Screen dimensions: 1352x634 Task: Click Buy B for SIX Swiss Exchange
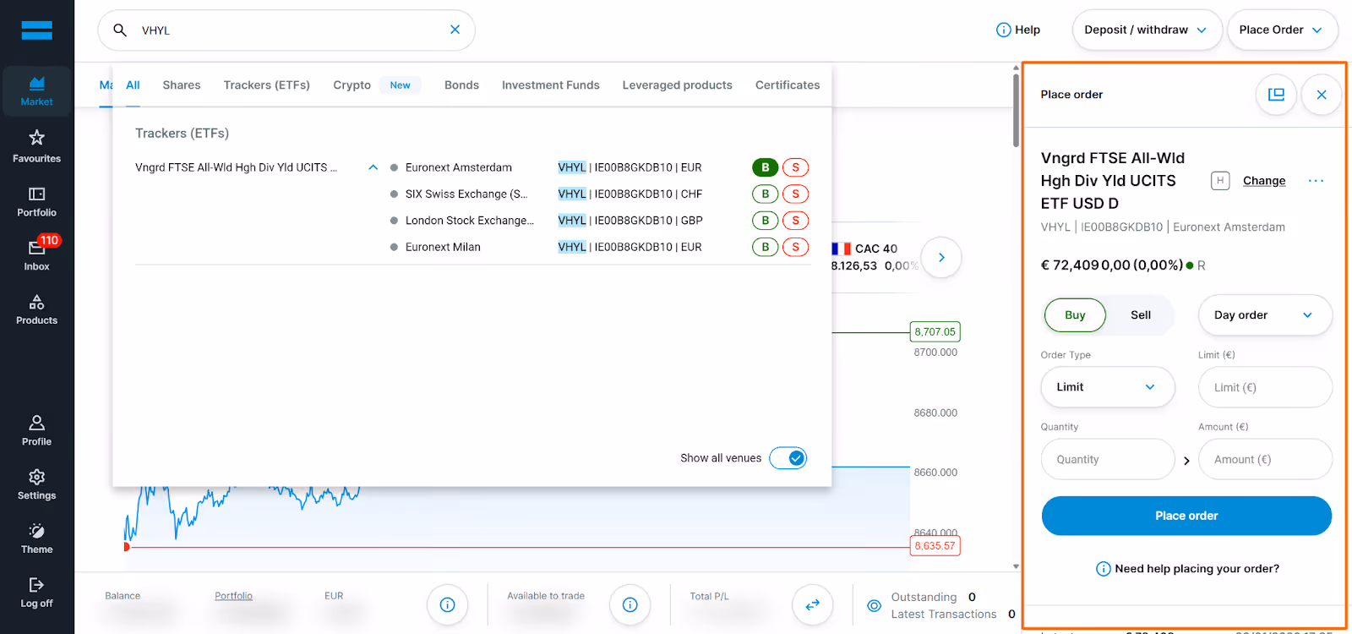pyautogui.click(x=765, y=194)
